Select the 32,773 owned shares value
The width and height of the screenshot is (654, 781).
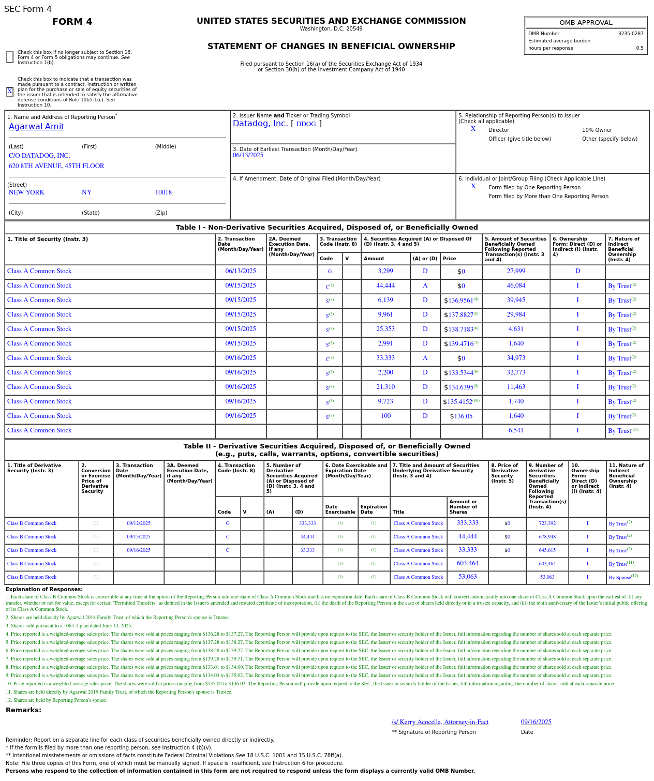point(516,372)
